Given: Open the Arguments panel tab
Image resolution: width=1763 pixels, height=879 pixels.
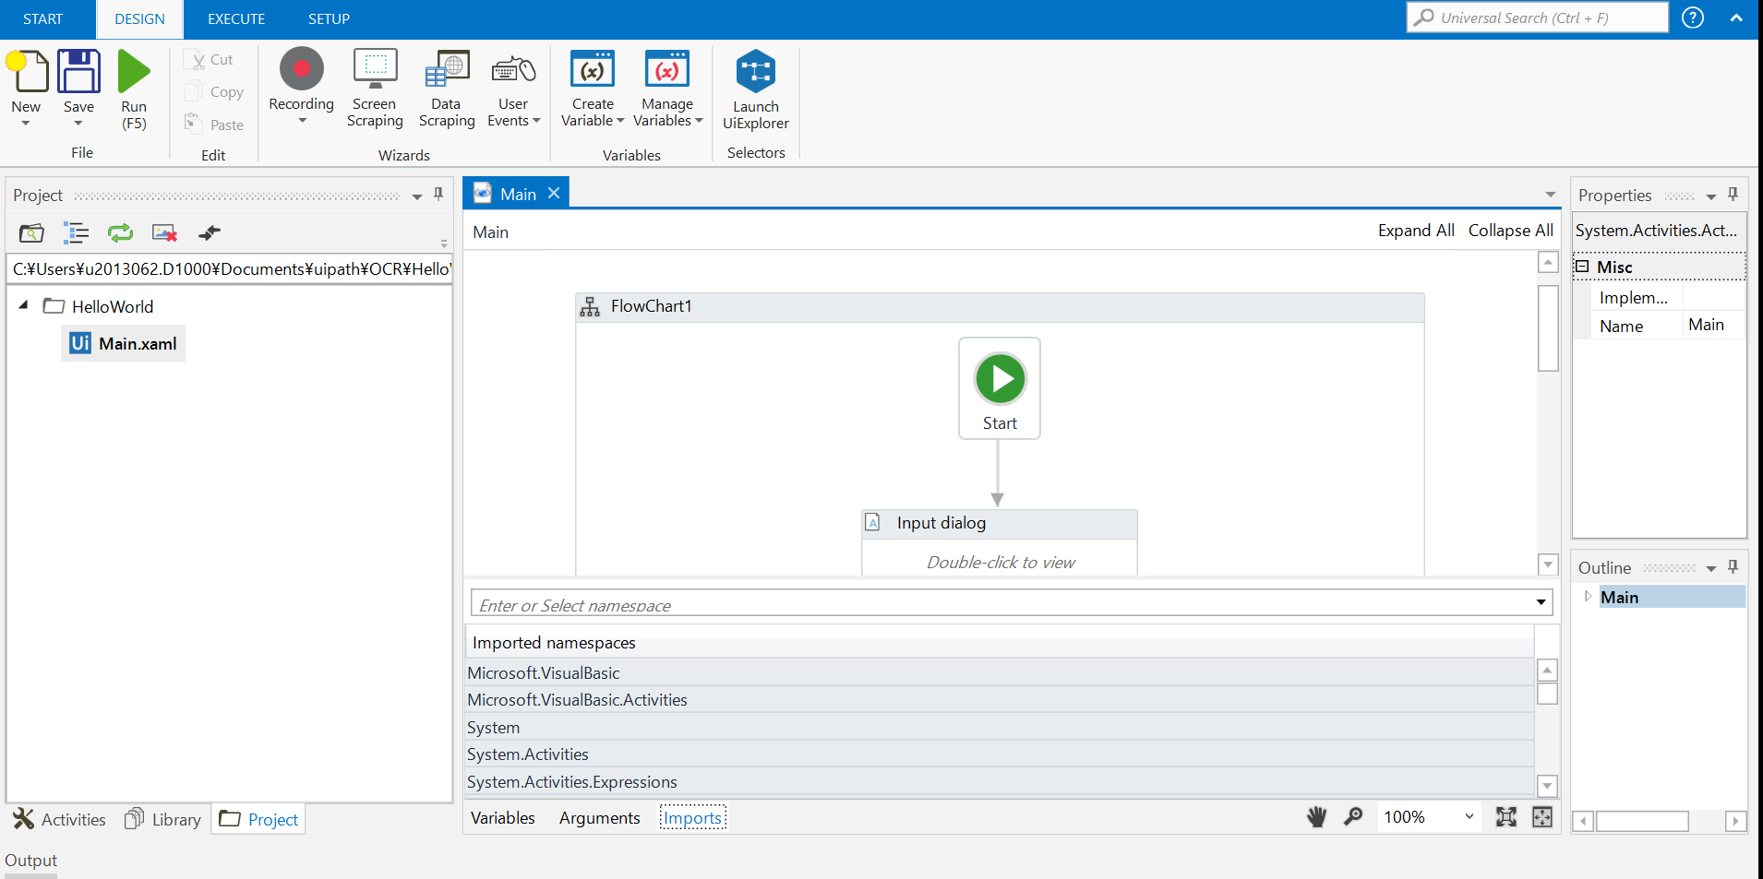Looking at the screenshot, I should 600,818.
